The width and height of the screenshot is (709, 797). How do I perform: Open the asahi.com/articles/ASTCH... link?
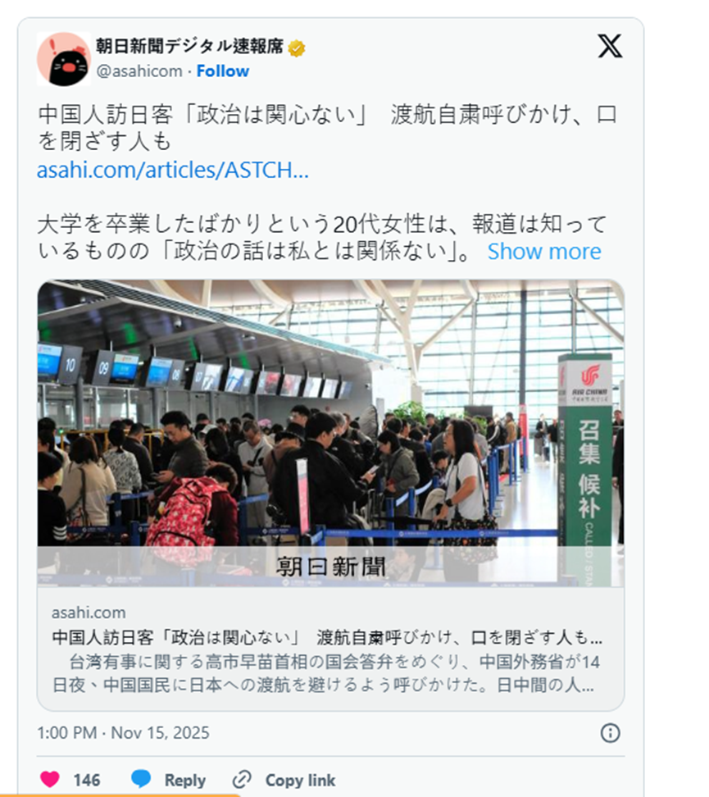[x=173, y=170]
